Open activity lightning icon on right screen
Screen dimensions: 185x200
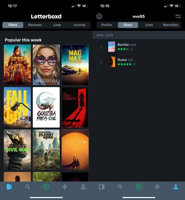(x=157, y=187)
